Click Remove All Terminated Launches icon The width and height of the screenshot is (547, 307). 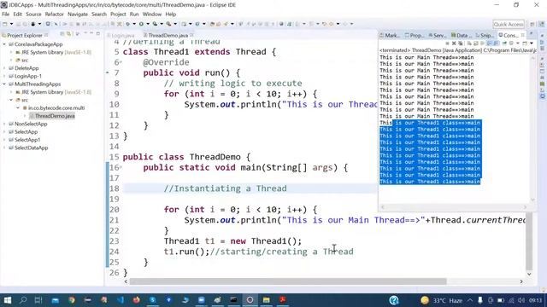coord(461,43)
